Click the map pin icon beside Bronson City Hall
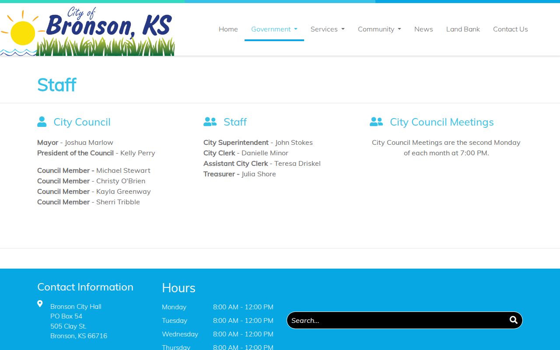 tap(40, 304)
